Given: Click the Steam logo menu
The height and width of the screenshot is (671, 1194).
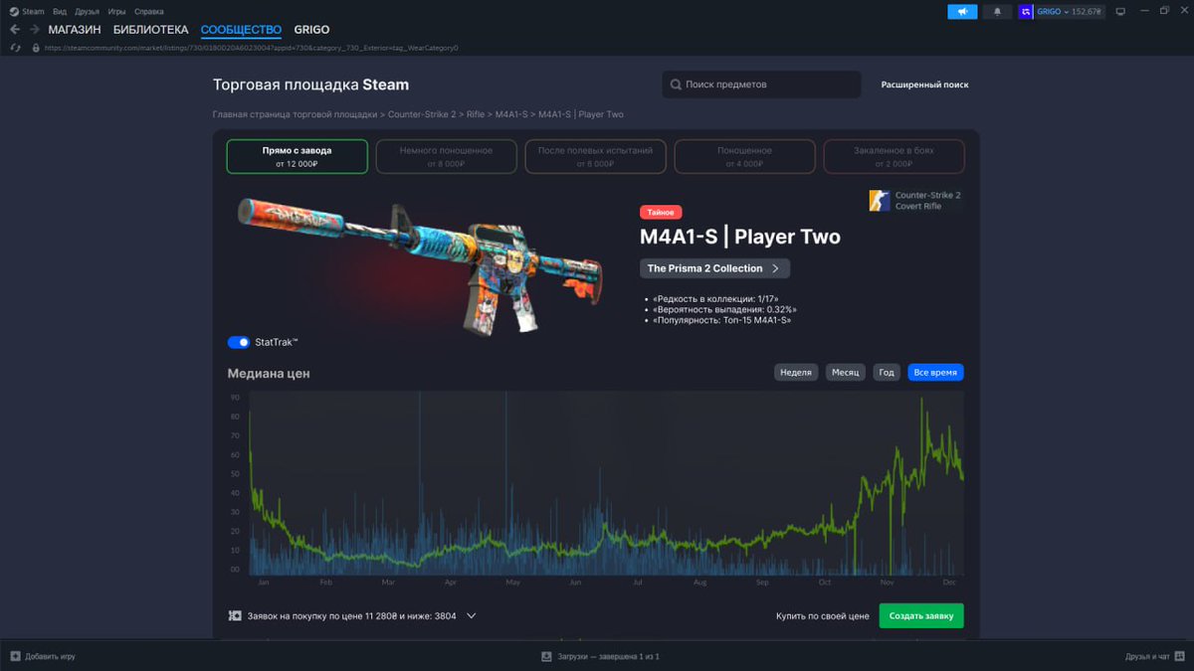Looking at the screenshot, I should (x=14, y=12).
